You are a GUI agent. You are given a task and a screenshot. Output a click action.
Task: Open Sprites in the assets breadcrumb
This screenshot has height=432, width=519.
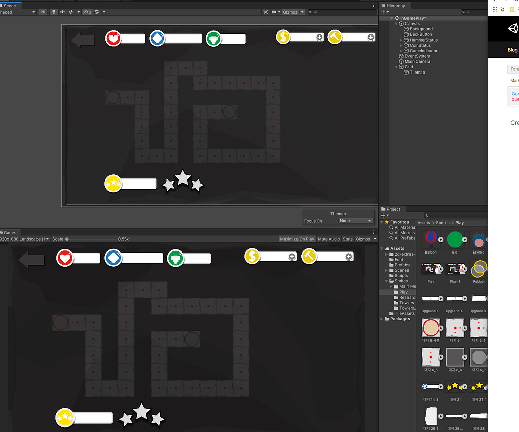[442, 223]
